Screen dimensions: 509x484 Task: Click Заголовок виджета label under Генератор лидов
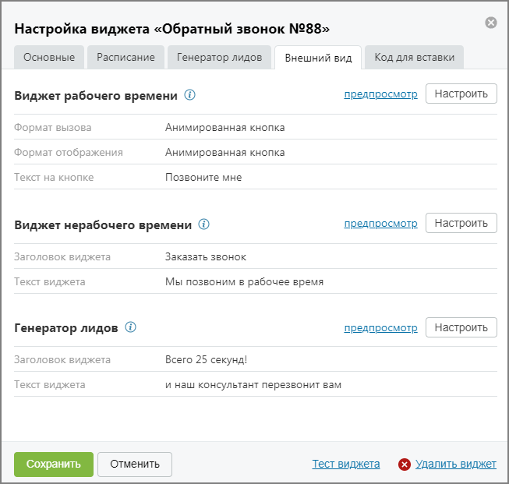click(62, 359)
